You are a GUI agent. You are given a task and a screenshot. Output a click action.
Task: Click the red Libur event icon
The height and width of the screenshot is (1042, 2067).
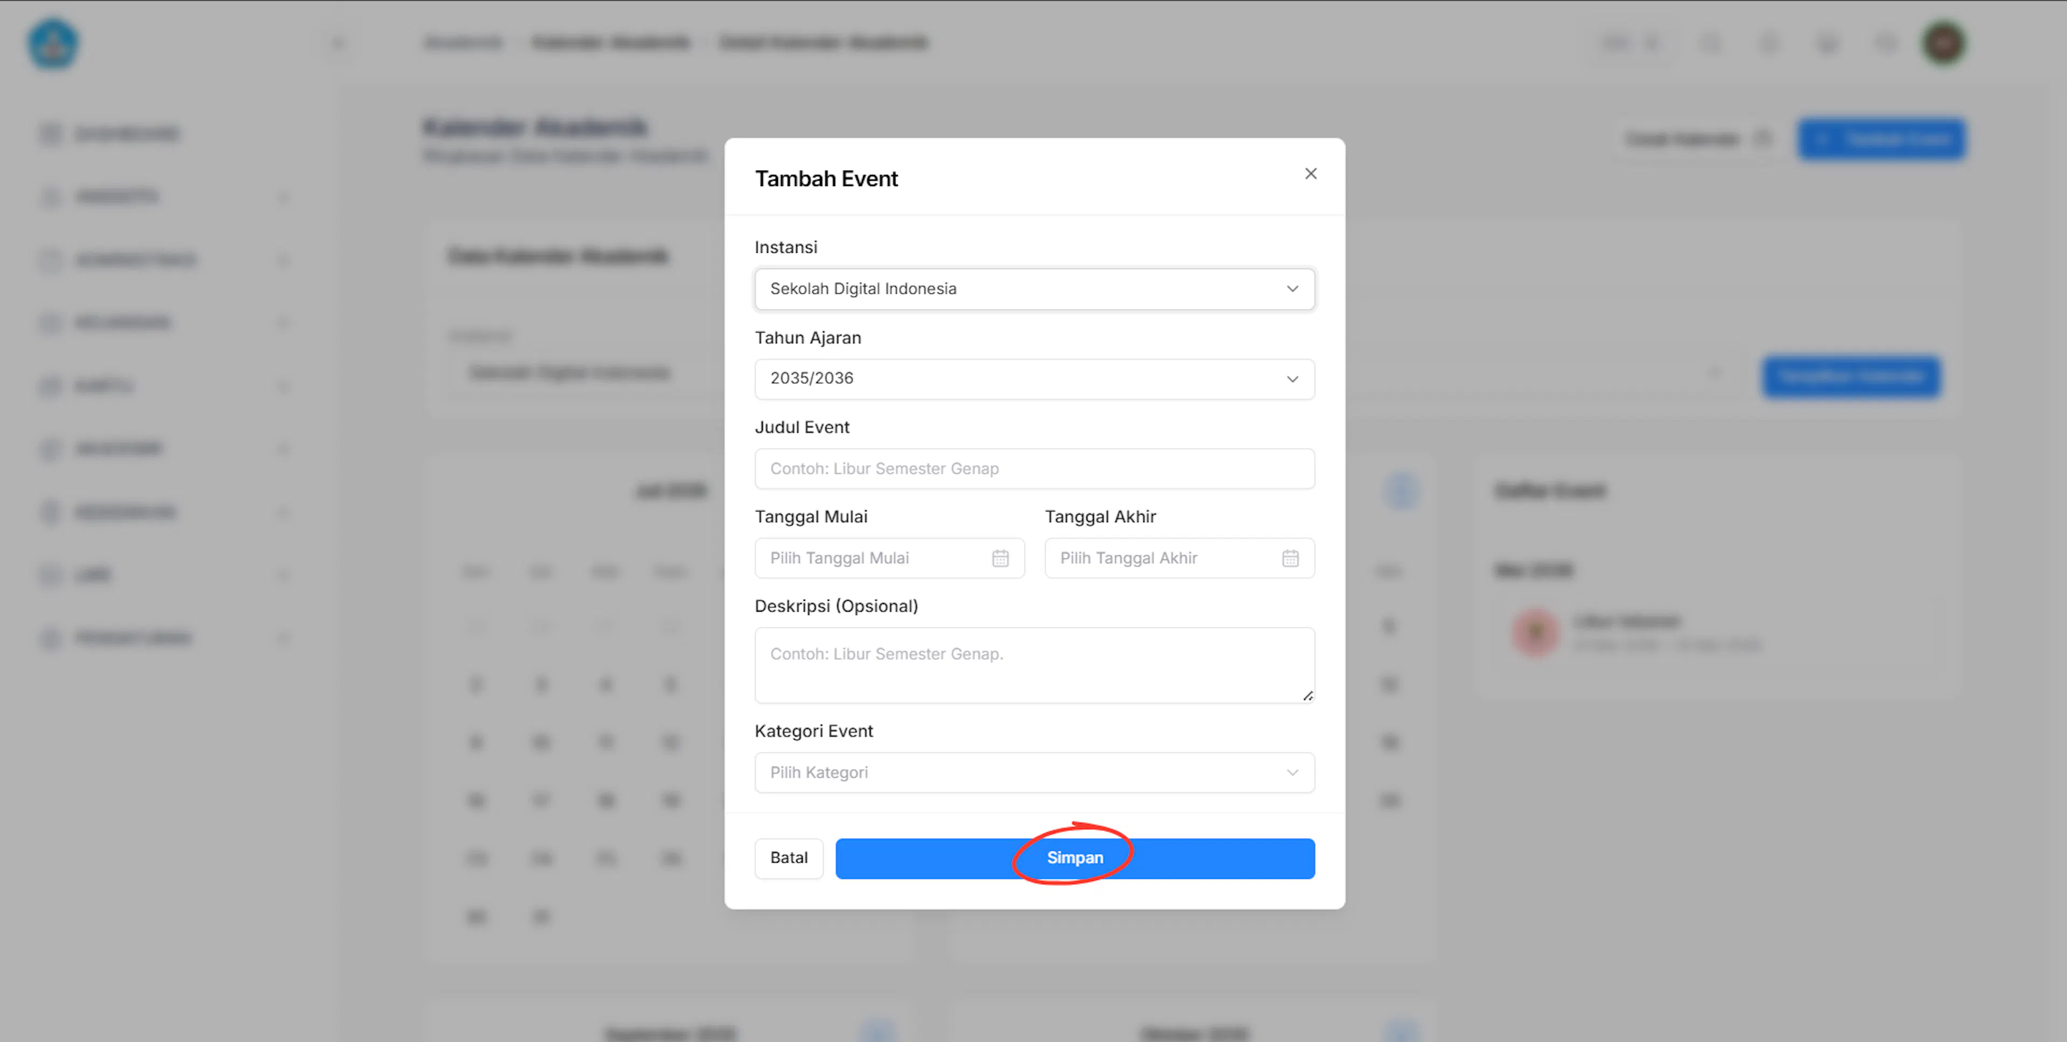click(1535, 632)
